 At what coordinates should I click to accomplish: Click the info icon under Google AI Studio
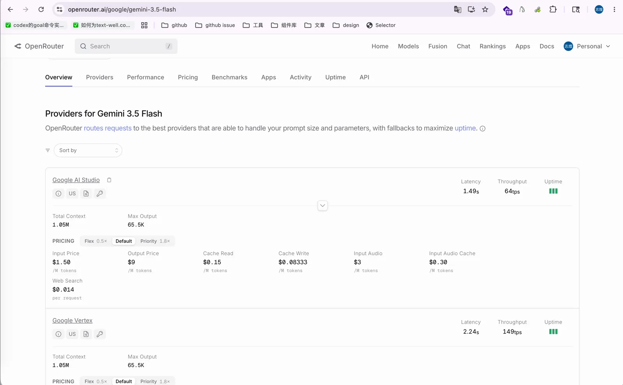[58, 194]
